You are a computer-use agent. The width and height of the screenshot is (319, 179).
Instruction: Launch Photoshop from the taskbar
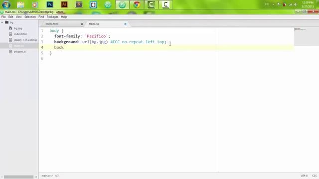click(50, 4)
